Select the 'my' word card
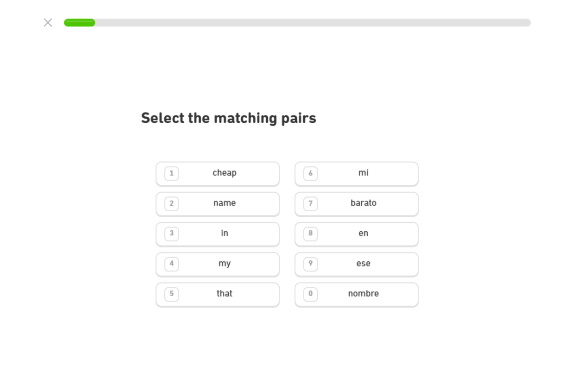Screen dimensions: 581x378 pyautogui.click(x=218, y=264)
